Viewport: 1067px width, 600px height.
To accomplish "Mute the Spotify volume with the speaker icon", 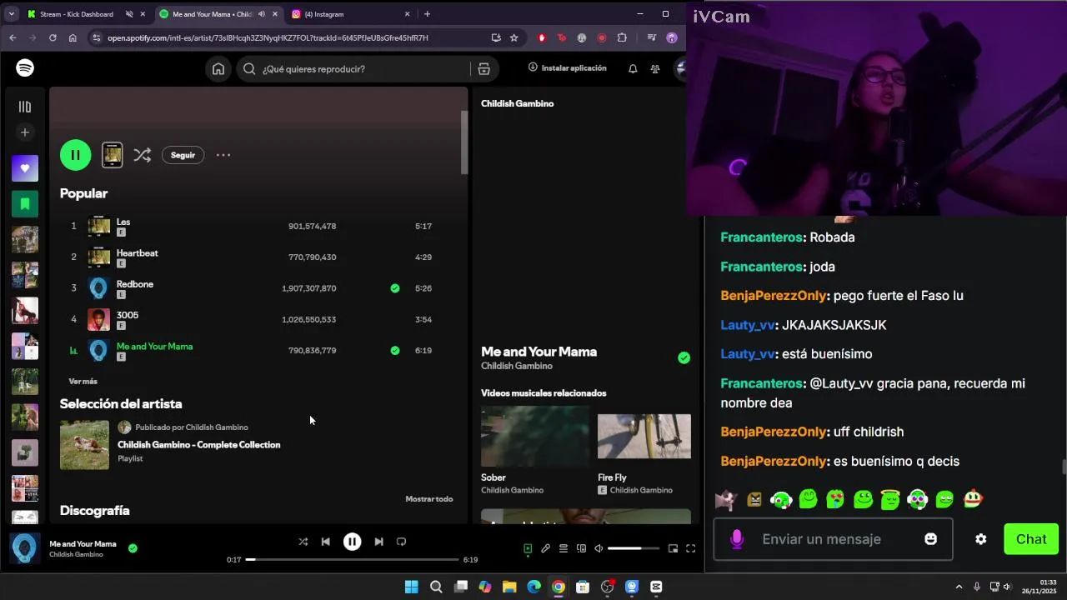I will [x=599, y=548].
